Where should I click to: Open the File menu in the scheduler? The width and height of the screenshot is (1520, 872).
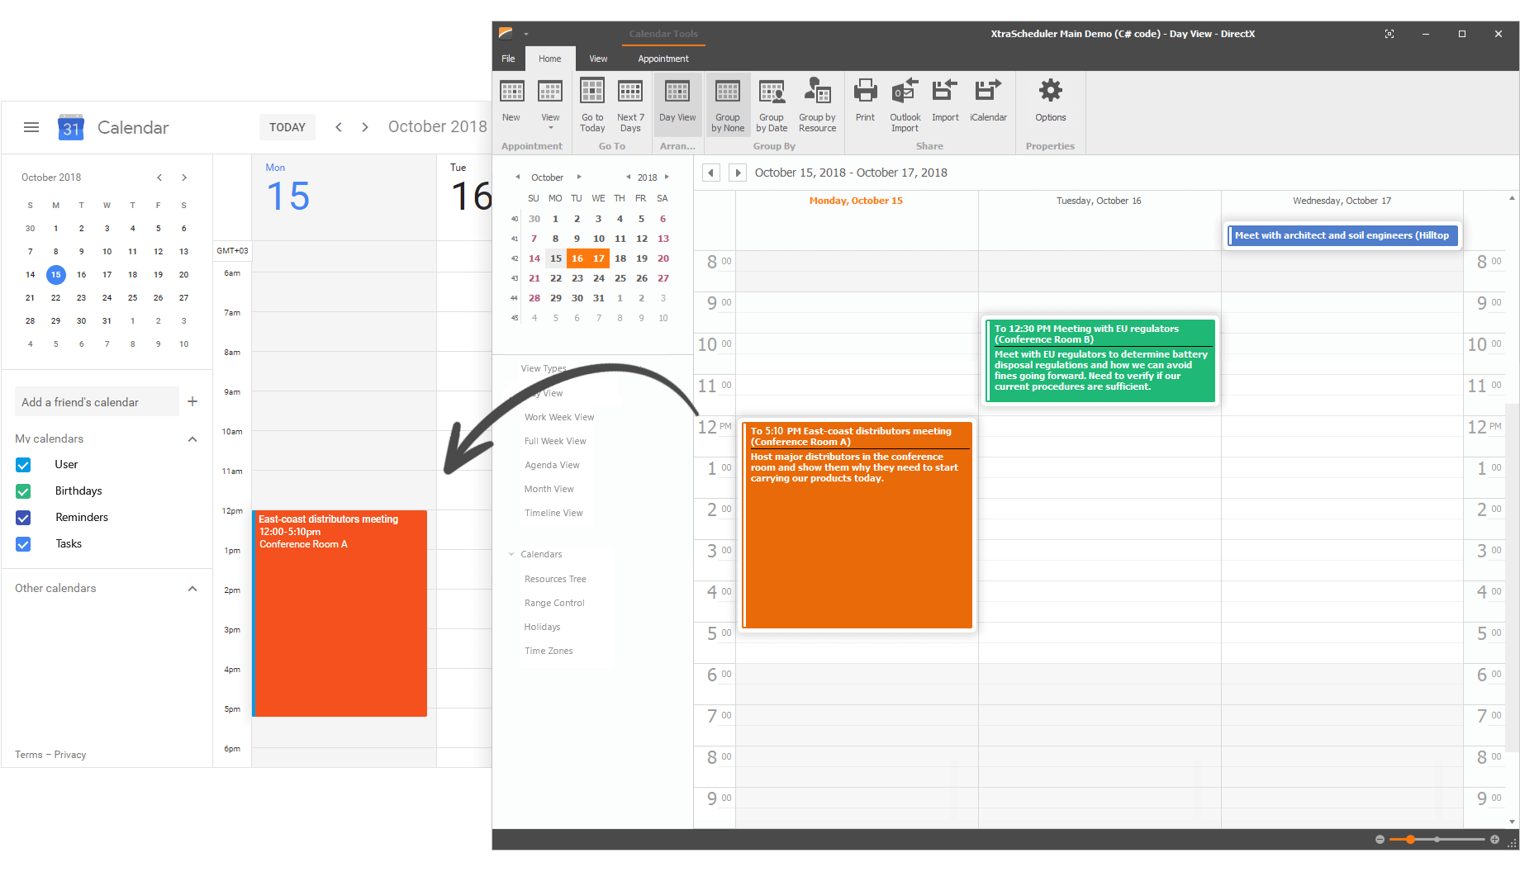pos(508,59)
